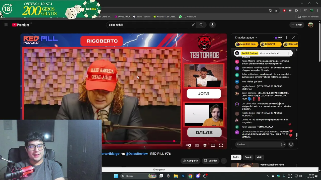This screenshot has height=180, width=321.
Task: Open the Chrome profile avatar
Action: 311,10
